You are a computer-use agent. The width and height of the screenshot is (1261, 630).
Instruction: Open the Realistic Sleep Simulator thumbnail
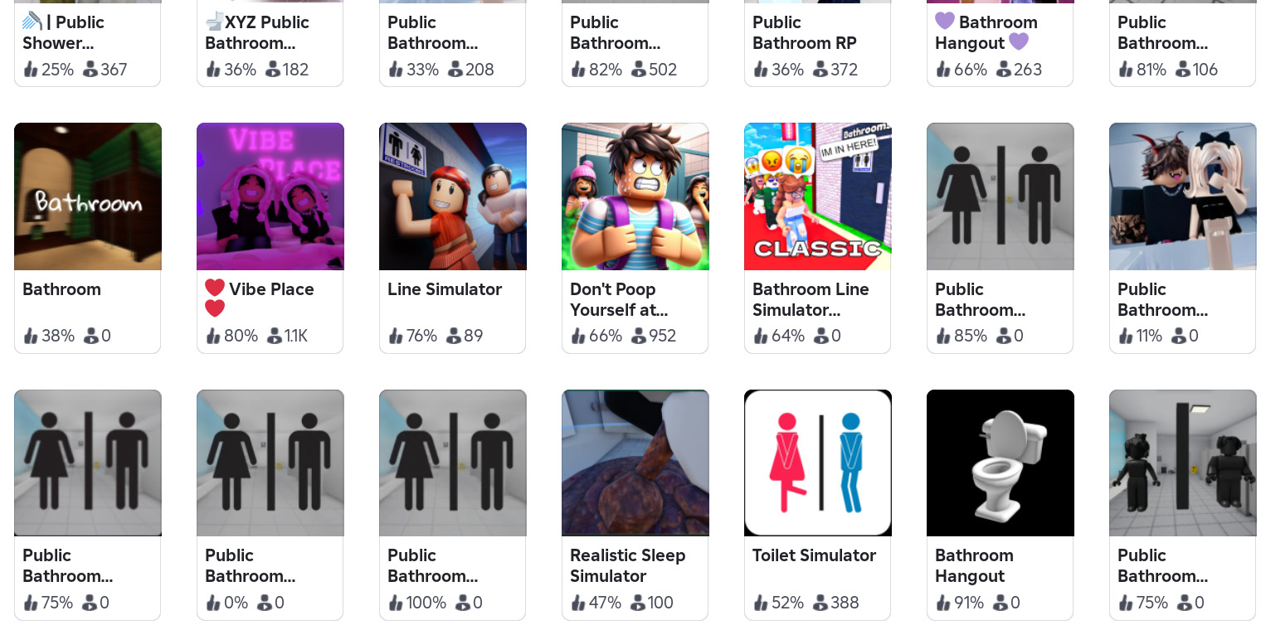(x=635, y=463)
